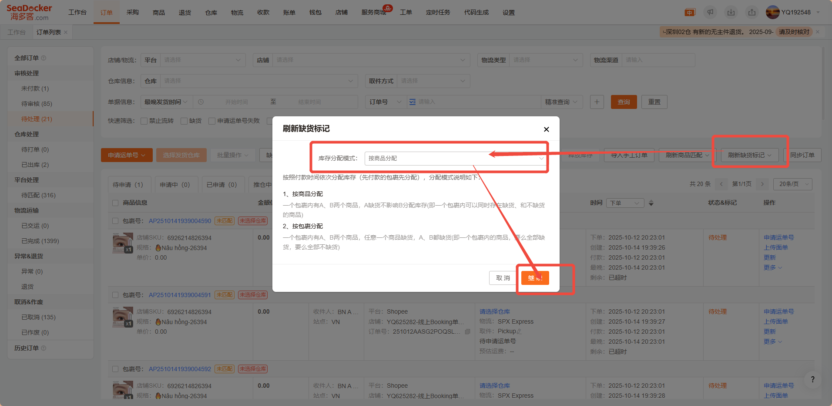This screenshot has width=832, height=406.
Task: Check the package AP2510141939004591 checkbox
Action: pos(115,295)
